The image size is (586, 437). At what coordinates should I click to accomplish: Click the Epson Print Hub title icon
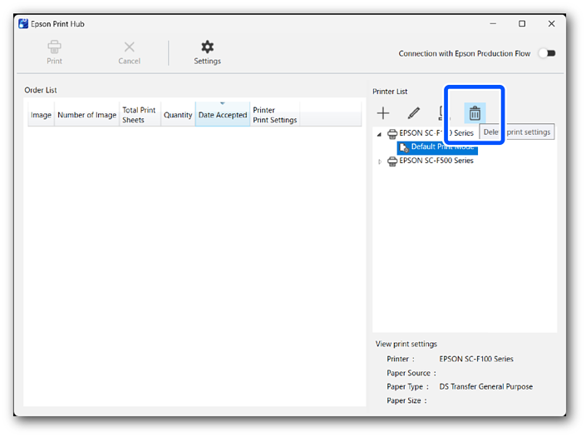pos(23,24)
